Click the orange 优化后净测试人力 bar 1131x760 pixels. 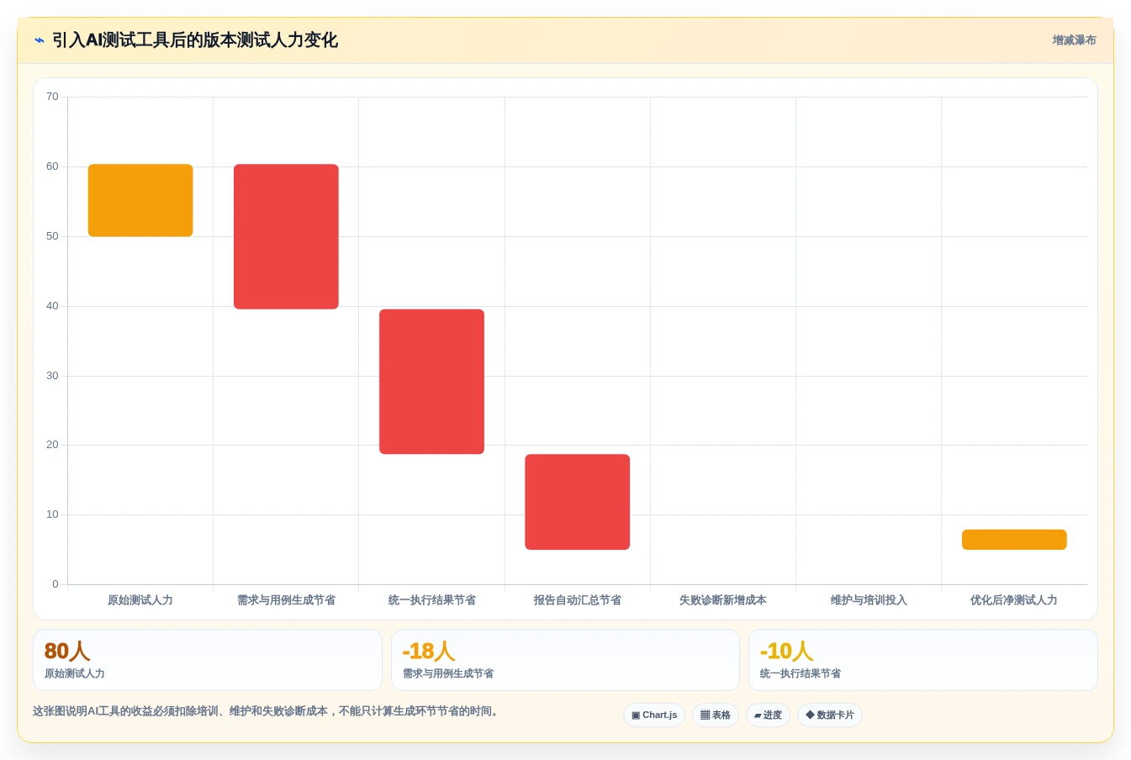1014,540
